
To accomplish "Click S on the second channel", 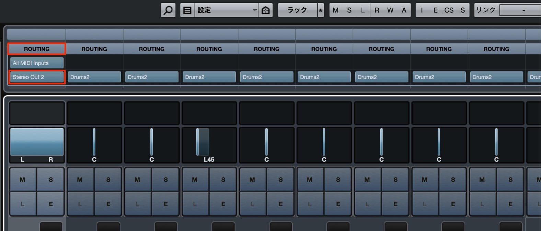I will [x=108, y=179].
